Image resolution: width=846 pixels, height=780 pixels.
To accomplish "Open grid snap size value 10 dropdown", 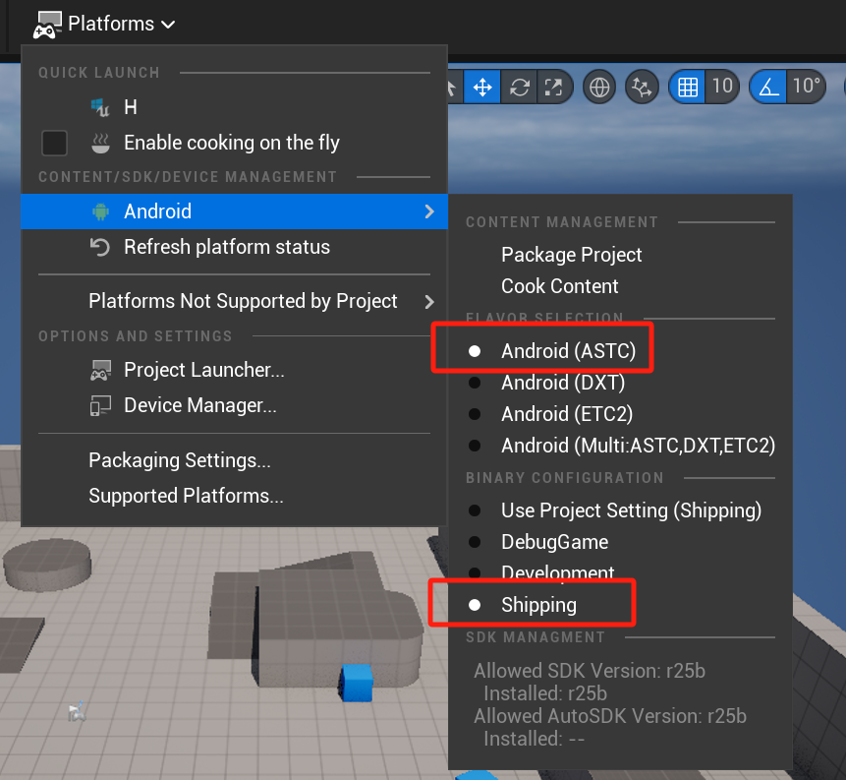I will [722, 87].
